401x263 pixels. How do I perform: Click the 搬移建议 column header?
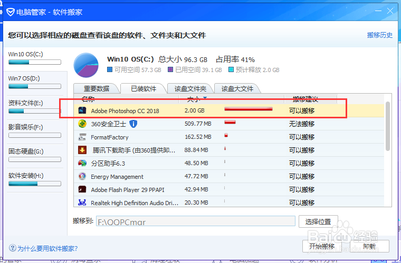(x=305, y=99)
